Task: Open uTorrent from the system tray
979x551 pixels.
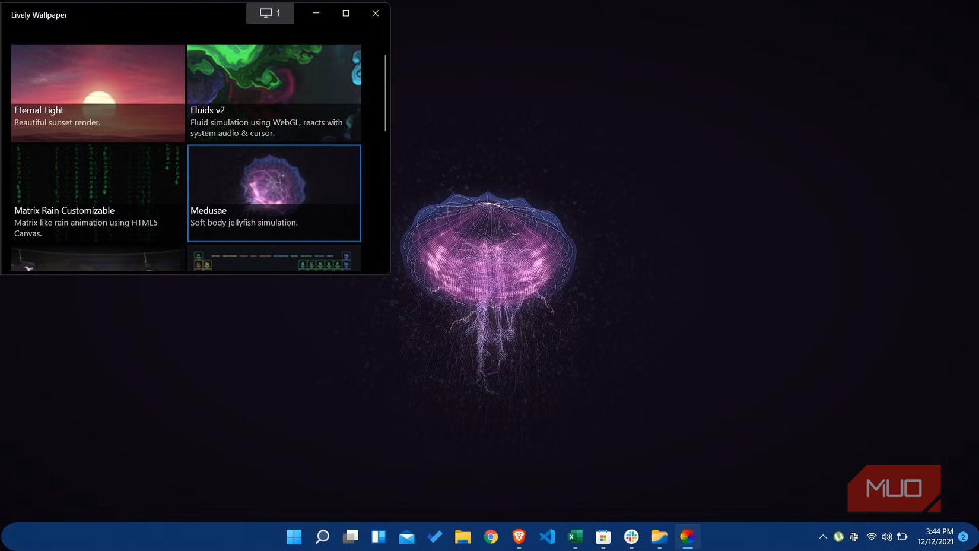Action: click(838, 537)
